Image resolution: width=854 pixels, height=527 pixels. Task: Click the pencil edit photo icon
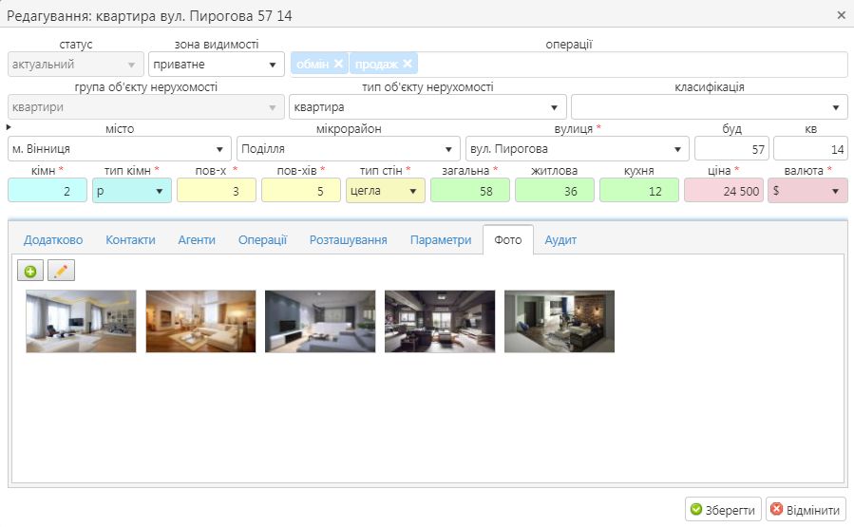coord(61,271)
